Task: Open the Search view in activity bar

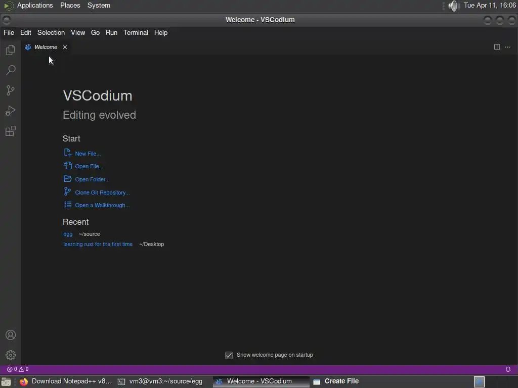Action: point(11,70)
